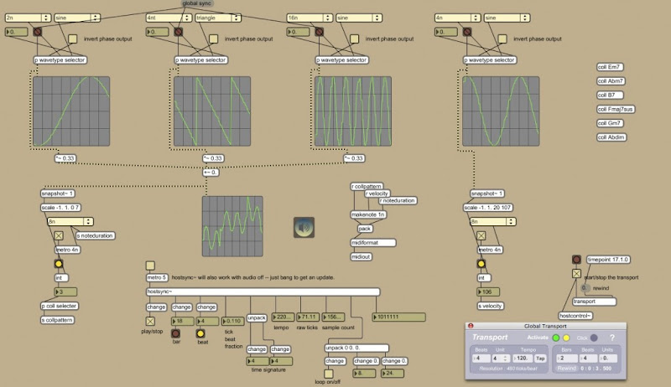
Task: Click the hostsync~ object box
Action: [263, 292]
